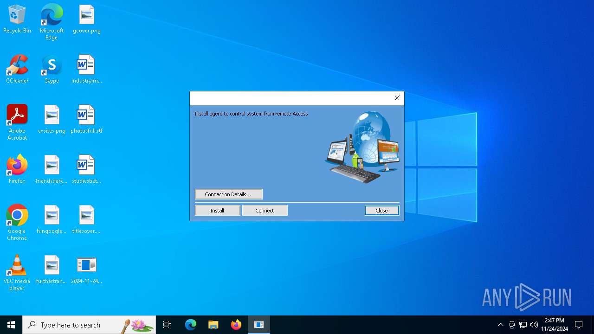Select the titlesover... image file icon

coord(87,220)
